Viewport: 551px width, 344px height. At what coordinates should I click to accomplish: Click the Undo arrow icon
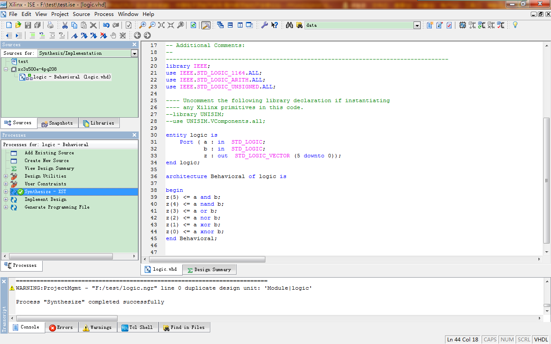point(106,25)
